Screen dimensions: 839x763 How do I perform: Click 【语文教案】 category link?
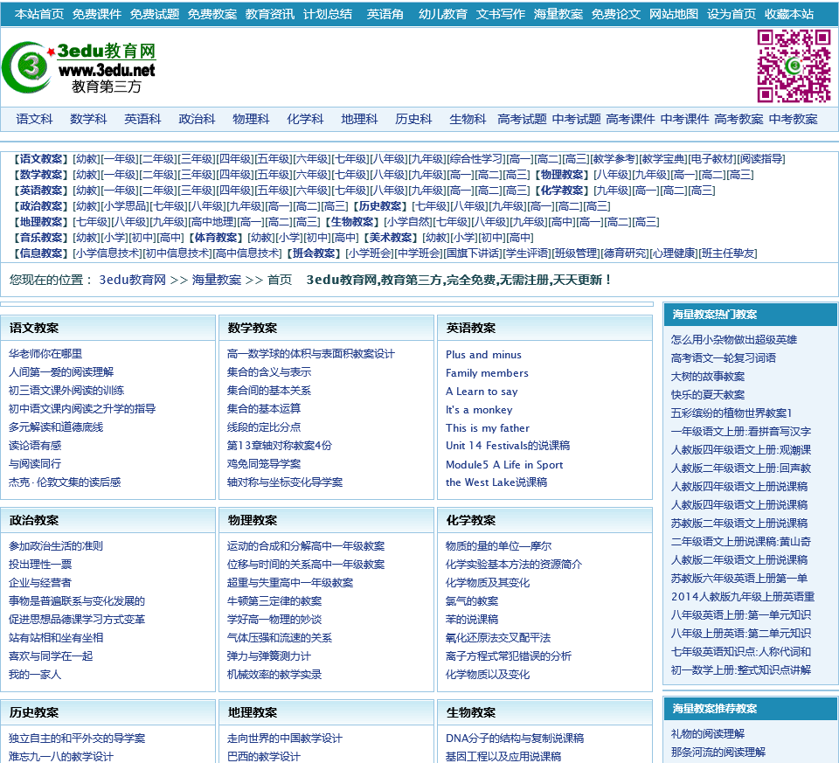[x=41, y=159]
